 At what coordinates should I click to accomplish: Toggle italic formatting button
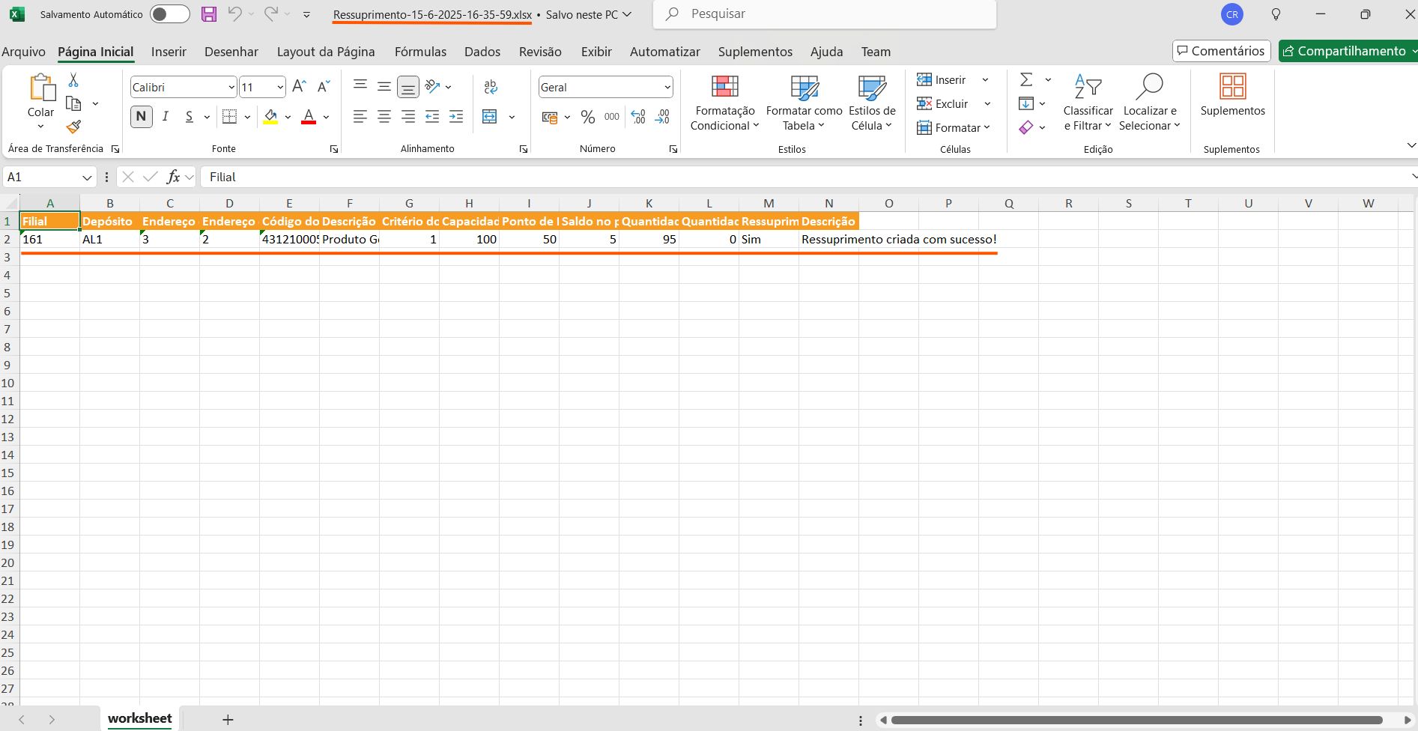click(166, 117)
